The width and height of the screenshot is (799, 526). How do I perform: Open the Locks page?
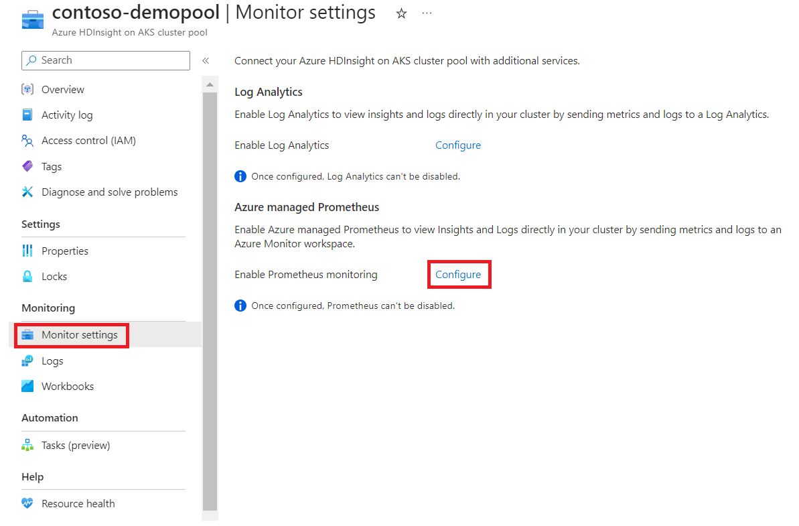coord(54,276)
